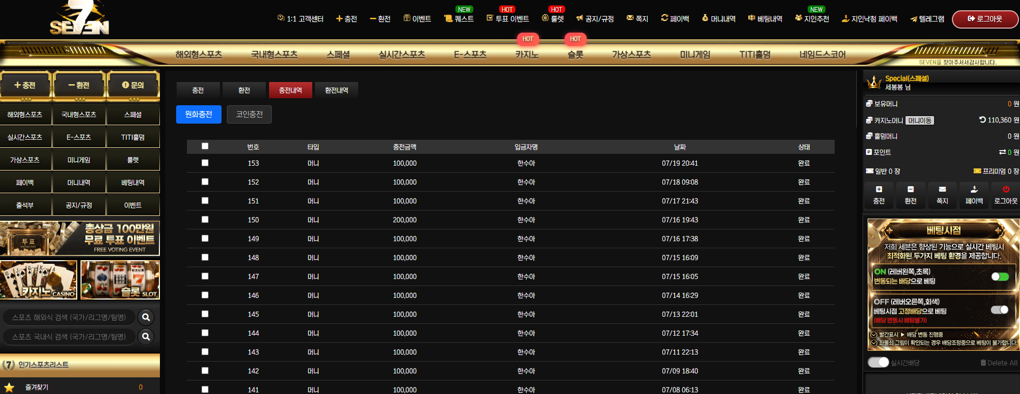Click the 로그아웃 power icon in user panel
This screenshot has height=394, width=1020.
point(1006,189)
